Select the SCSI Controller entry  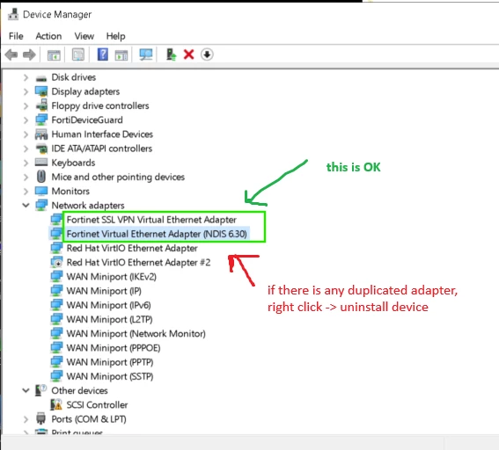tap(97, 405)
